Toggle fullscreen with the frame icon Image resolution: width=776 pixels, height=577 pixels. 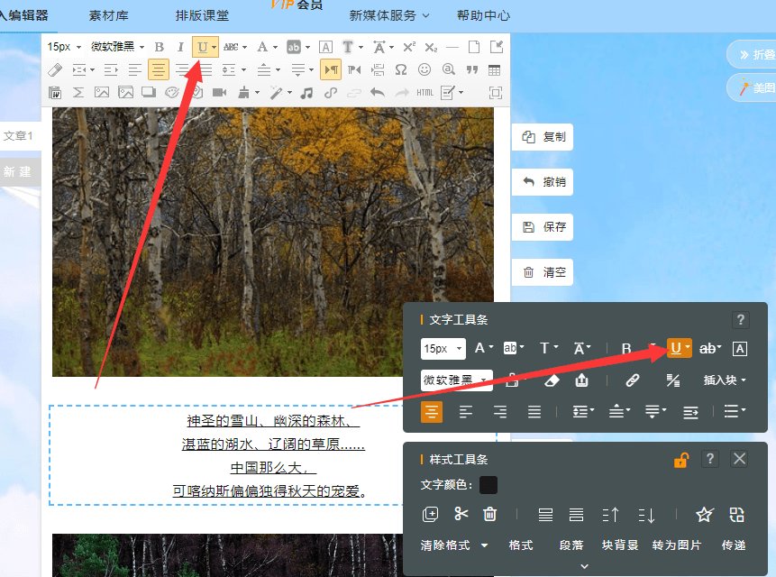(x=496, y=93)
